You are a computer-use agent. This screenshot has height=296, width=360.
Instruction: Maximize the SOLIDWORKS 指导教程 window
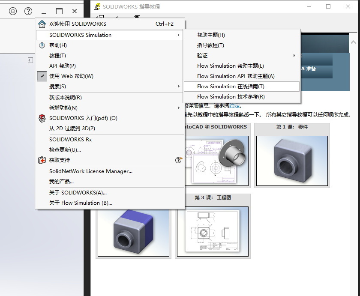tap(328, 6)
